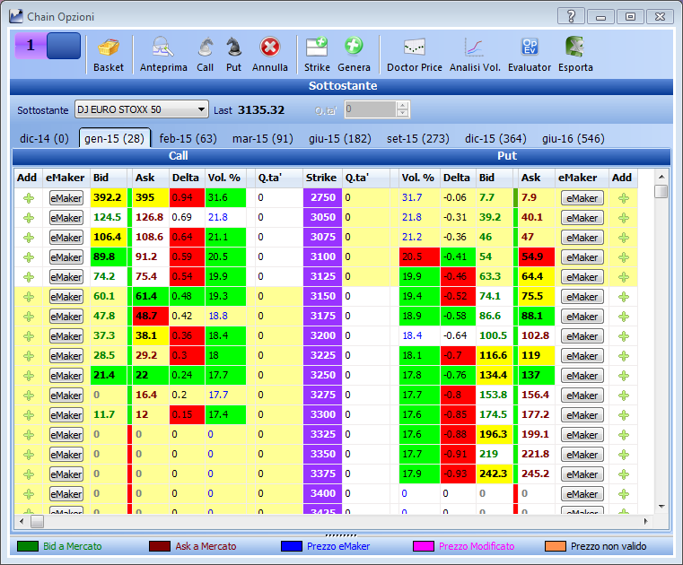
Task: Click the Bid a Mercato green swatch
Action: pos(28,546)
